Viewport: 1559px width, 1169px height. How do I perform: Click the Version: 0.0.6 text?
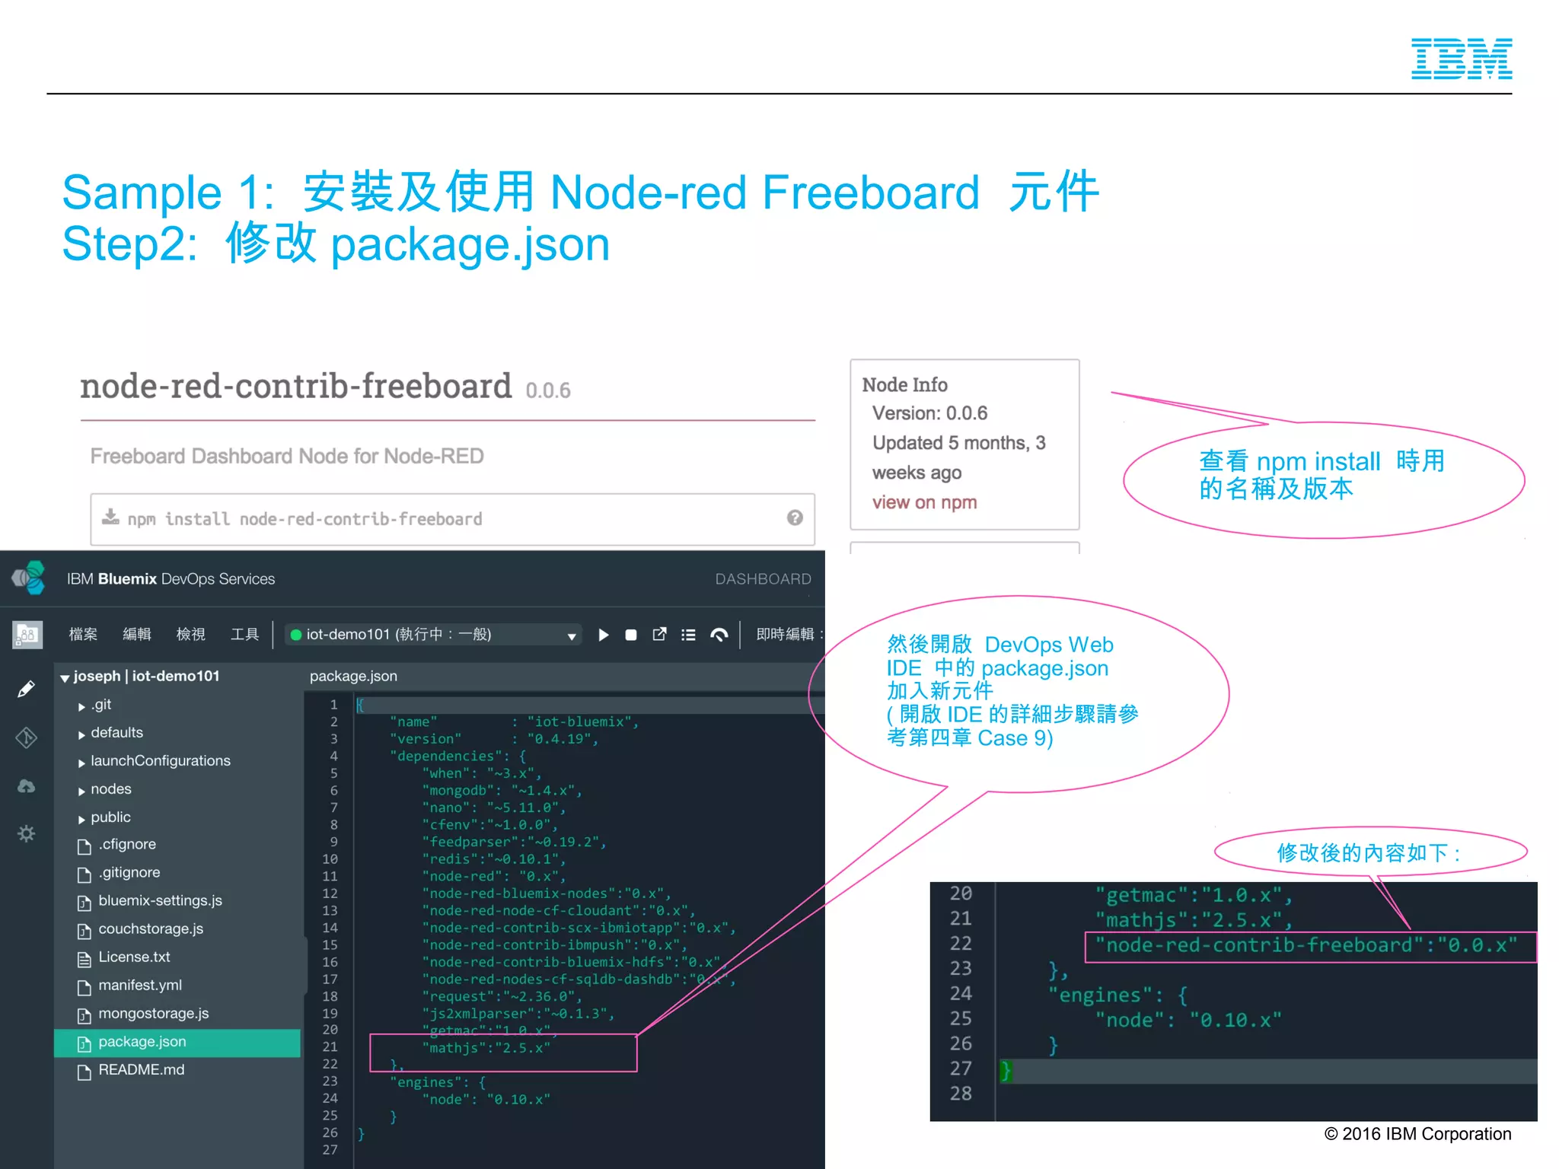(x=929, y=413)
